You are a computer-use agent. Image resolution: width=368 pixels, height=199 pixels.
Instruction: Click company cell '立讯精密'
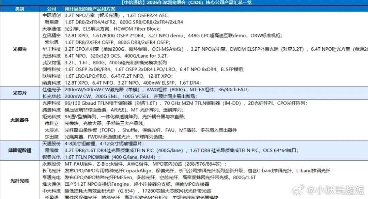[x=51, y=36]
